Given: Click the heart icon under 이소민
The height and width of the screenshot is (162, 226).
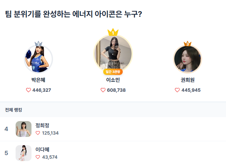Looking at the screenshot, I should tap(103, 90).
